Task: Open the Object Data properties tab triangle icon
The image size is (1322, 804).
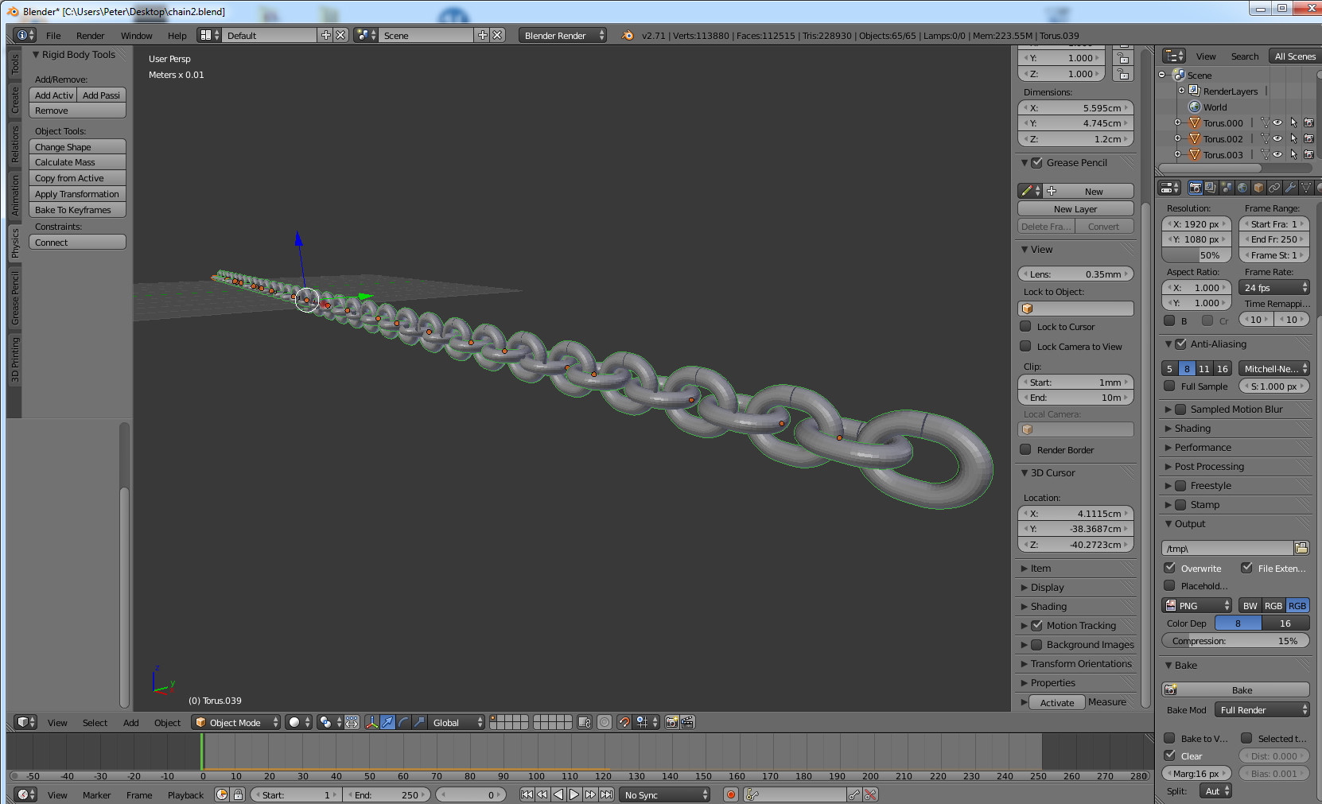Action: (1306, 188)
